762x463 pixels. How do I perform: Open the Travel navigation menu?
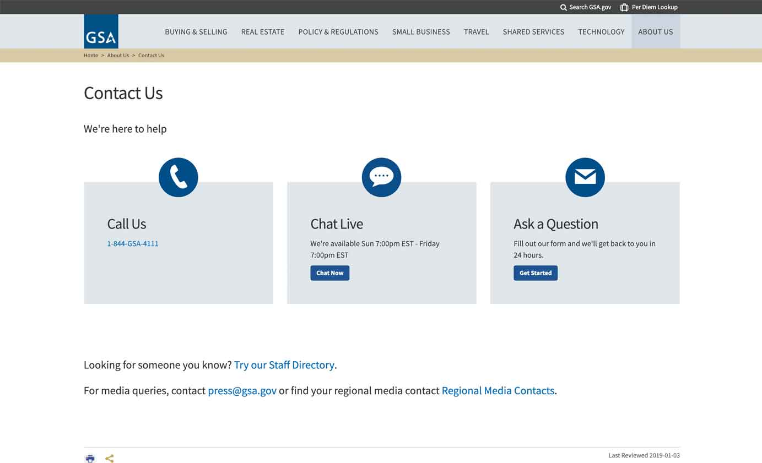pos(476,32)
